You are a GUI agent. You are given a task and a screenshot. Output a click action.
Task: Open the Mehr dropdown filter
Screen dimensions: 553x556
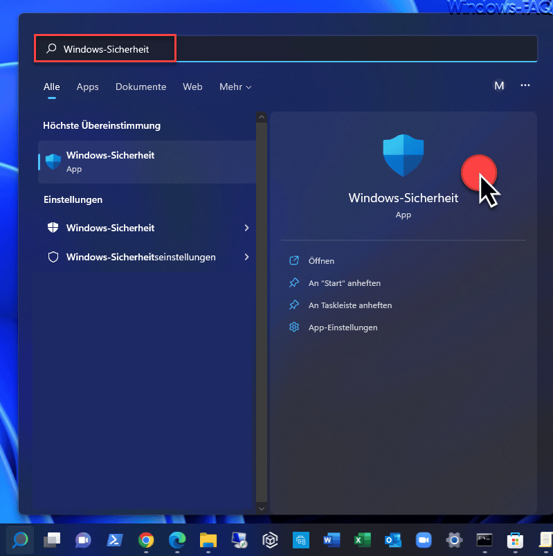point(235,87)
